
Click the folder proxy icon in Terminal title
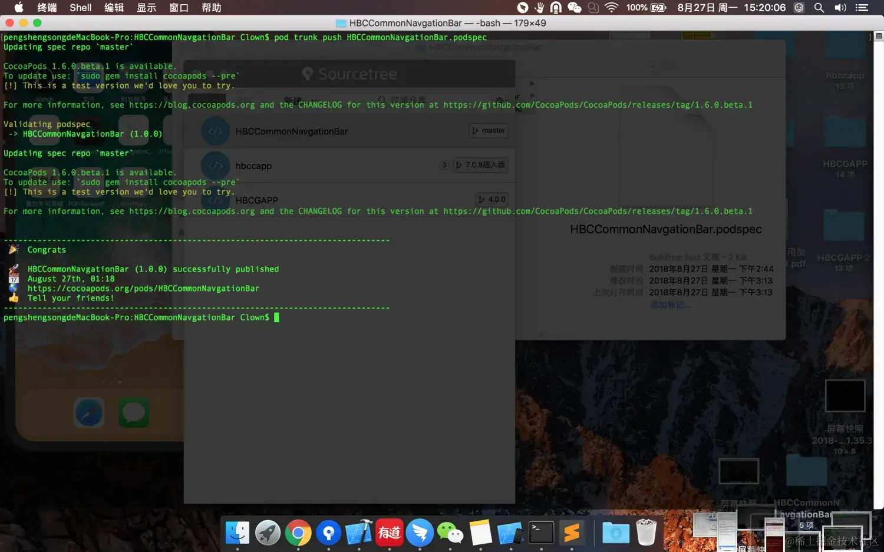(x=341, y=23)
